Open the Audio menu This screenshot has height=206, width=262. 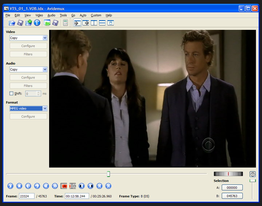51,15
